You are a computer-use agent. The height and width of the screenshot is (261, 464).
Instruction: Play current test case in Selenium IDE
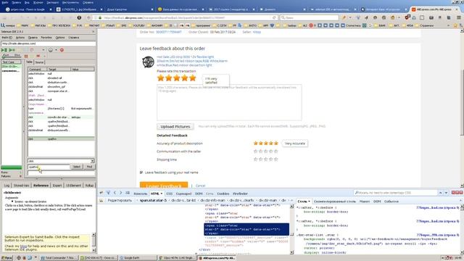click(12, 50)
